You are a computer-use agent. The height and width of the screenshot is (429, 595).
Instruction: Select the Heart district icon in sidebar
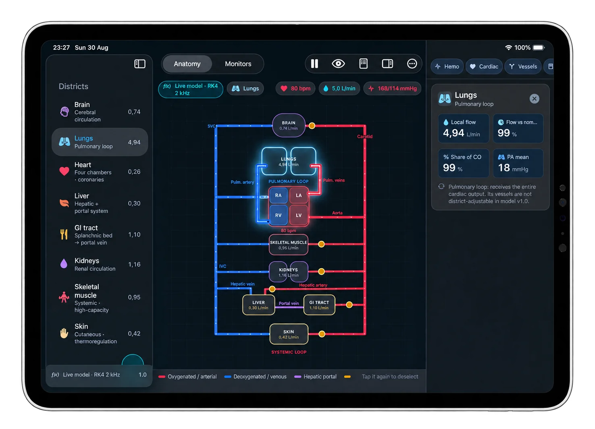tap(64, 172)
